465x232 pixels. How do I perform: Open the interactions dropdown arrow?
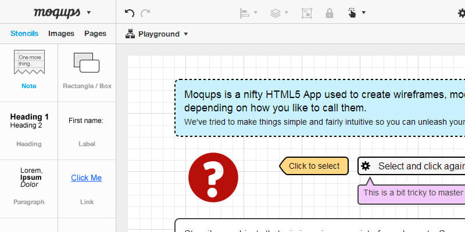[364, 12]
